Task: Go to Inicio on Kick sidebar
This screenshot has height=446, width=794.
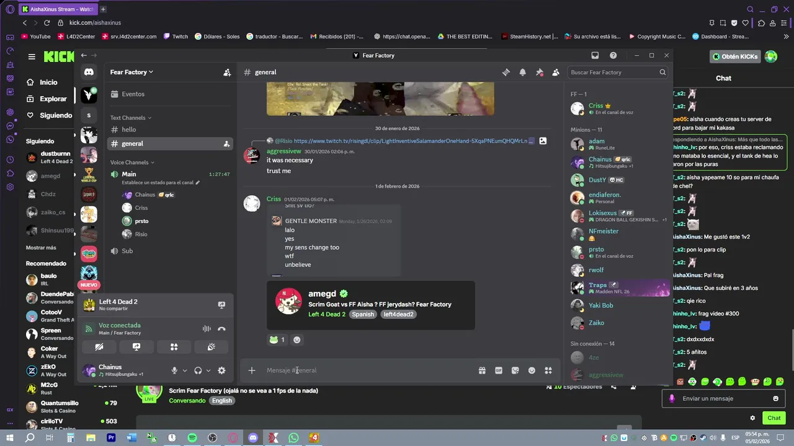Action: click(x=42, y=82)
